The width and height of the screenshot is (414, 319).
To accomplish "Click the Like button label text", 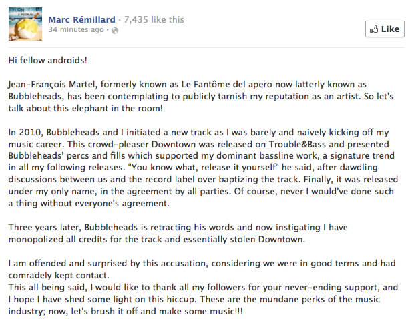I will point(390,29).
